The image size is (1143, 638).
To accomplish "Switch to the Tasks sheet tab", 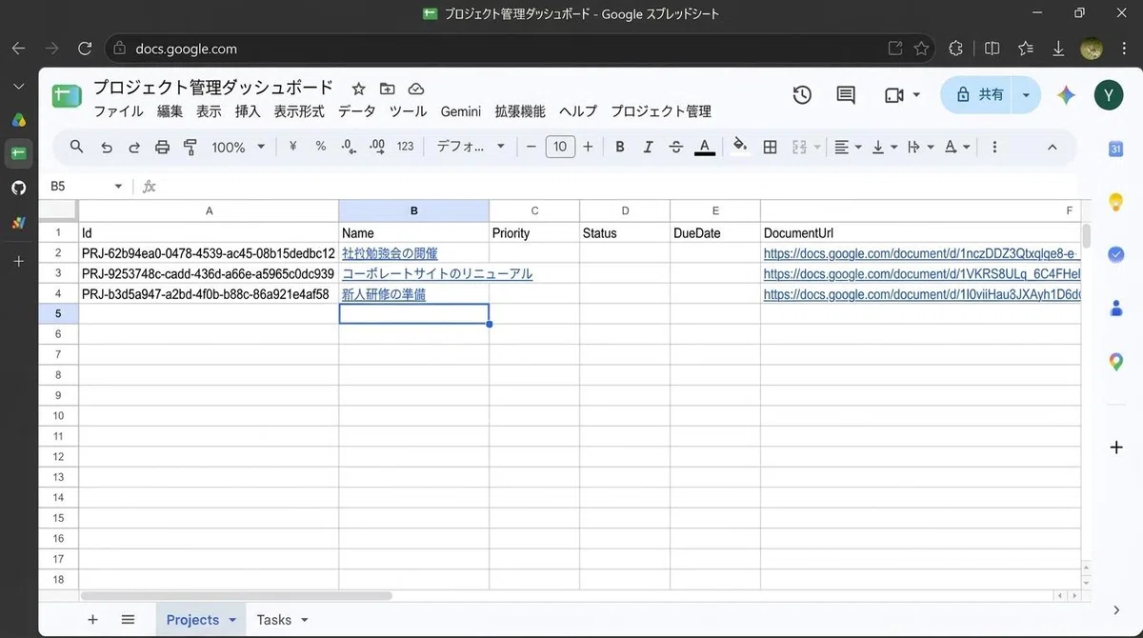I will pyautogui.click(x=273, y=620).
